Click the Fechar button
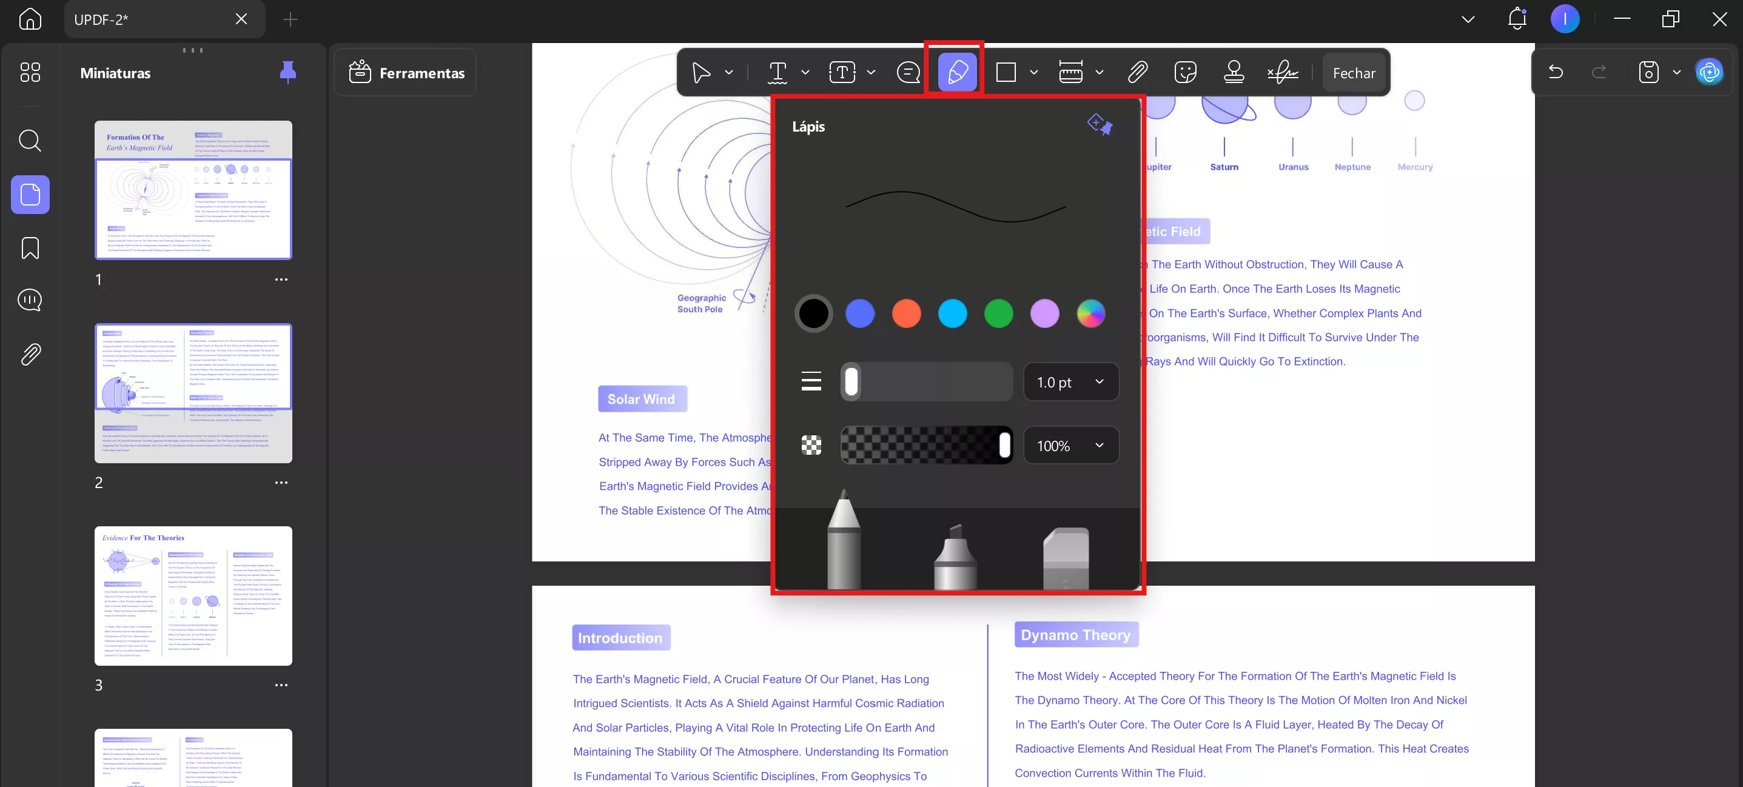The width and height of the screenshot is (1743, 787). 1353,73
